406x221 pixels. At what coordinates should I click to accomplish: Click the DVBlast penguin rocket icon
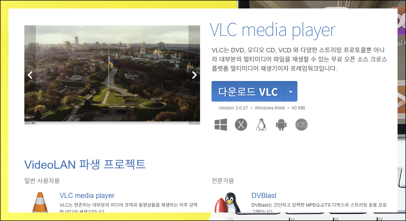[x=228, y=203]
